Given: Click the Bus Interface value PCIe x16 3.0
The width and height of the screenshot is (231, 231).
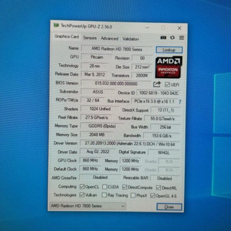Looking at the screenshot, I should click(x=154, y=101).
